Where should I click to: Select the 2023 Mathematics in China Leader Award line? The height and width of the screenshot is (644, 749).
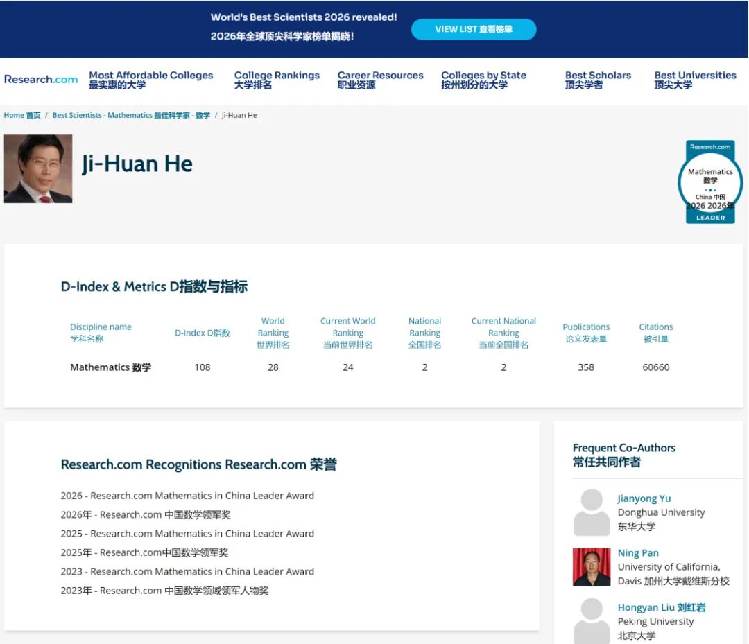click(x=187, y=571)
